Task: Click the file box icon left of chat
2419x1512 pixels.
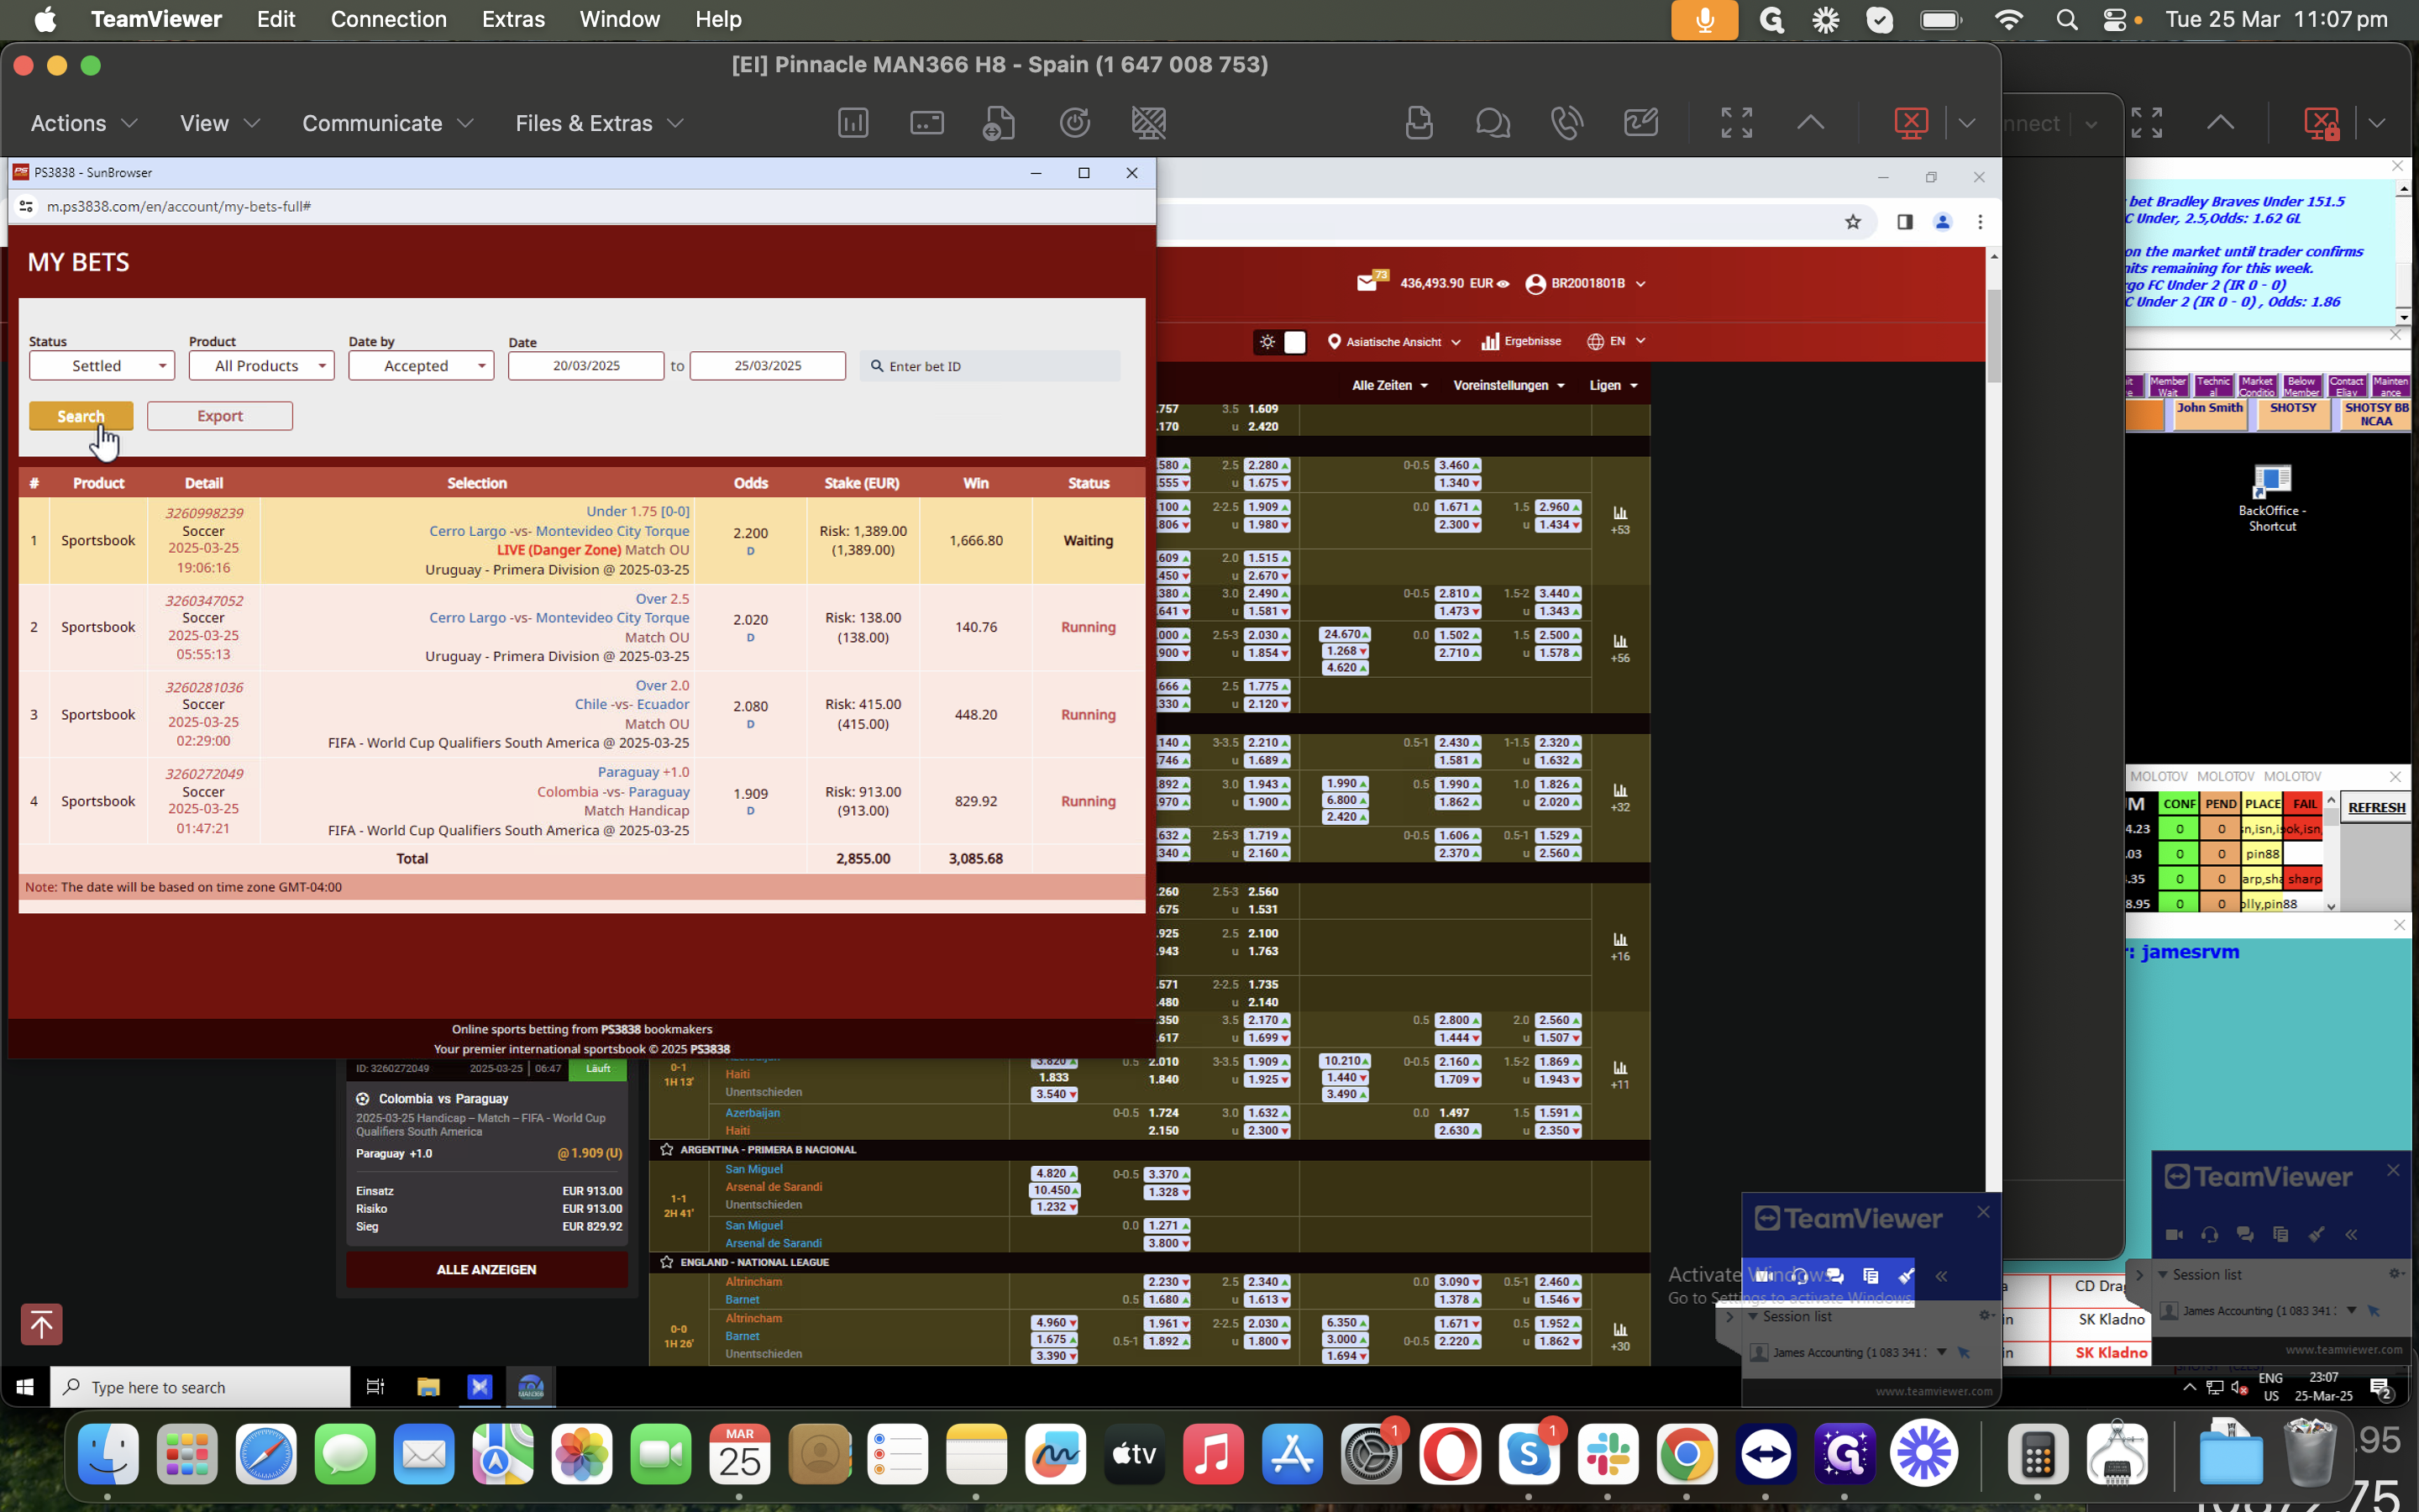Action: click(x=1419, y=123)
